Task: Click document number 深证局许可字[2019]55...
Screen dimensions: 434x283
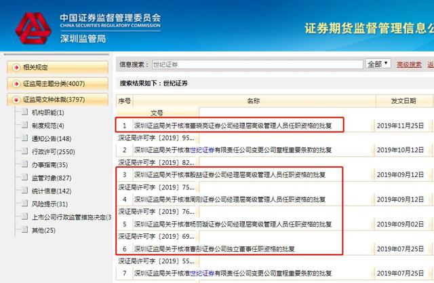Action: 157,261
